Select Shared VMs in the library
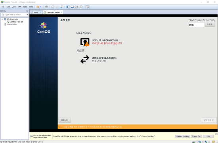 coord(10,24)
